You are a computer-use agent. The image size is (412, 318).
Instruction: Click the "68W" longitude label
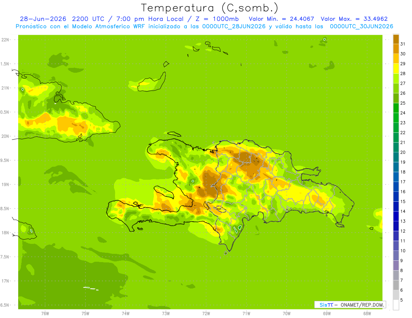tap(367, 314)
